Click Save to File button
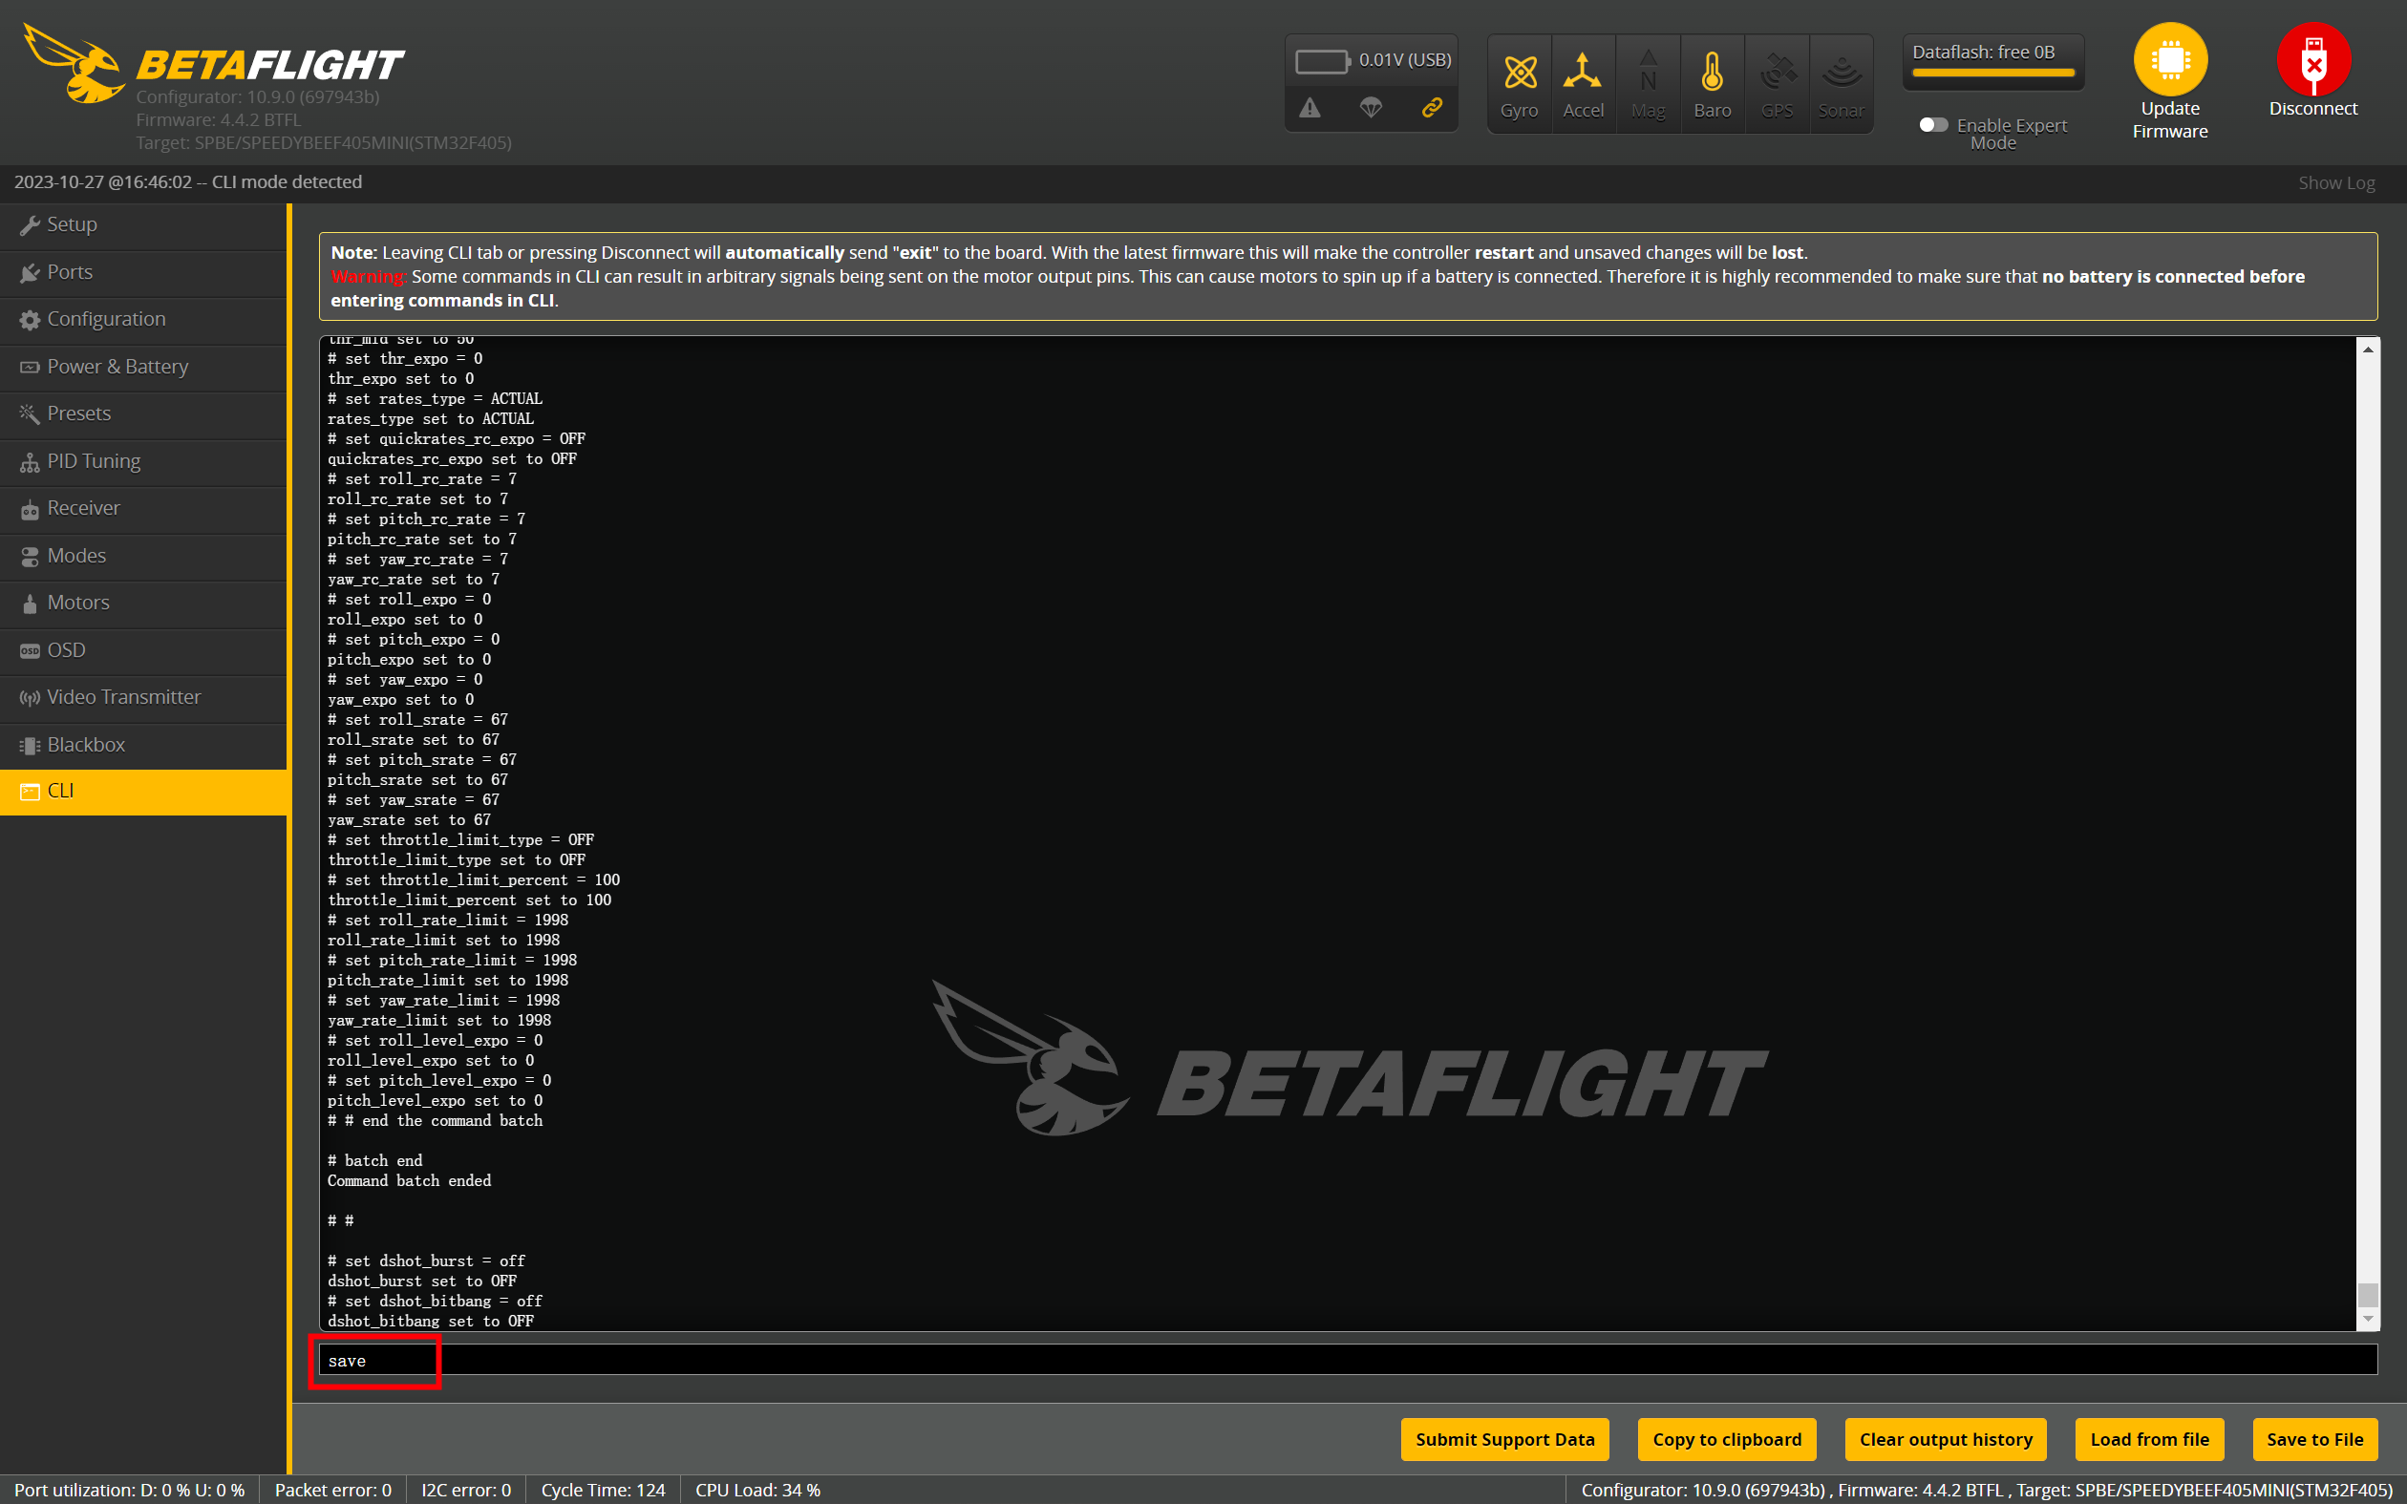This screenshot has width=2407, height=1504. pyautogui.click(x=2314, y=1439)
